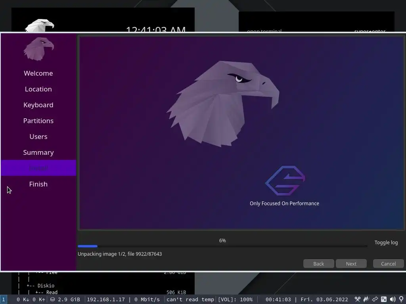The image size is (406, 304).
Task: Click the large eagle slideshow image
Action: coord(223,104)
